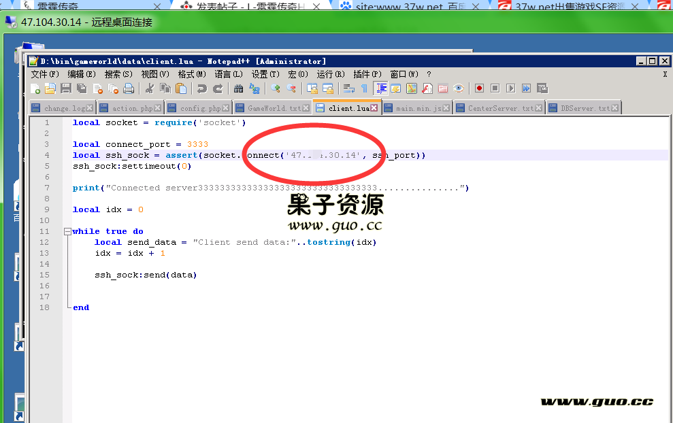
Task: Click the Save file toolbar icon
Action: (66, 88)
